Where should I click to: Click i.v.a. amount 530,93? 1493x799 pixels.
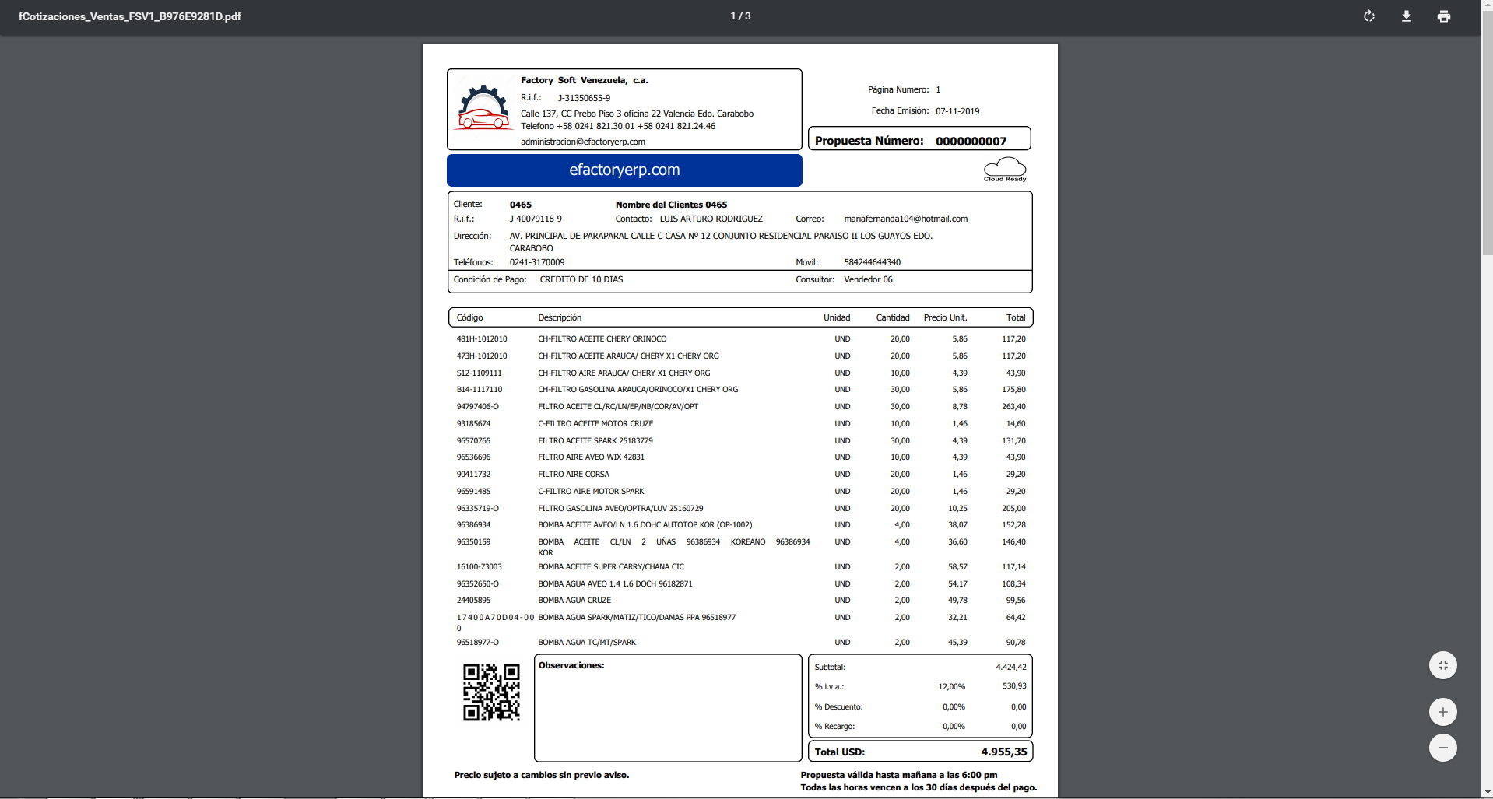pyautogui.click(x=1014, y=686)
